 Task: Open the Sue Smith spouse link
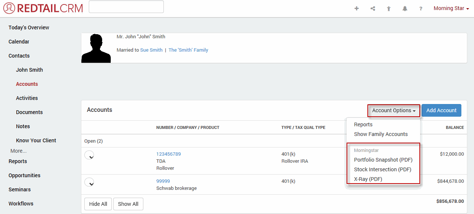click(151, 50)
